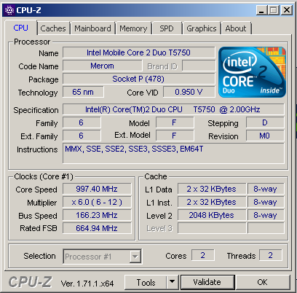The image size is (297, 293).
Task: Select the Memory tab
Action: [133, 28]
